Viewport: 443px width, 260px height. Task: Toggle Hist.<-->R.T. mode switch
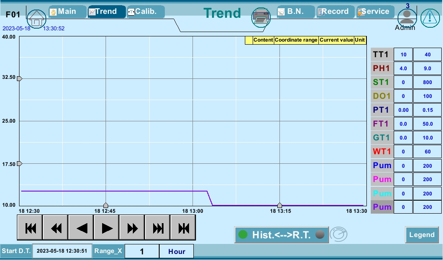tap(281, 235)
